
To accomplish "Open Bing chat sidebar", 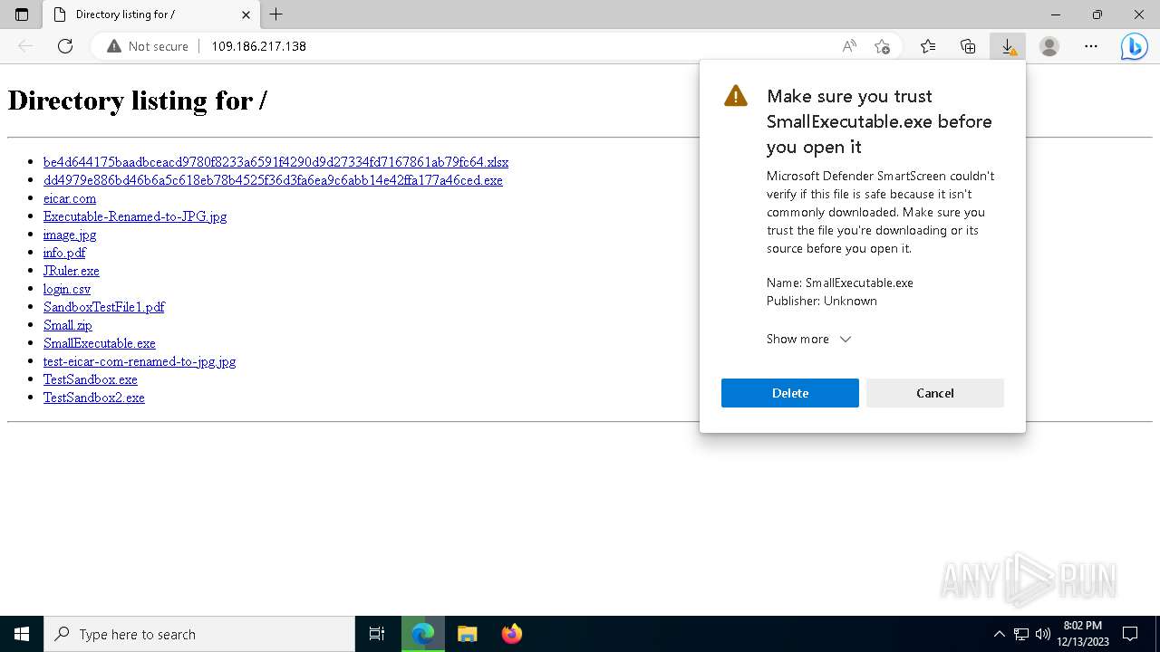I will [x=1134, y=46].
